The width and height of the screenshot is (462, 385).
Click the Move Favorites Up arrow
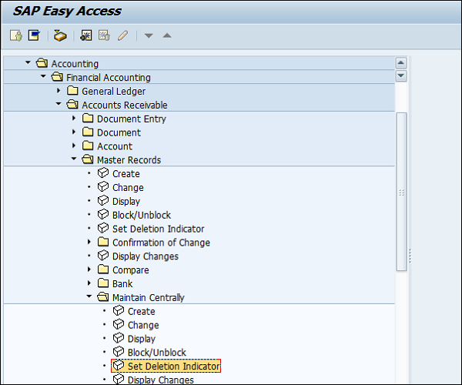coord(167,35)
